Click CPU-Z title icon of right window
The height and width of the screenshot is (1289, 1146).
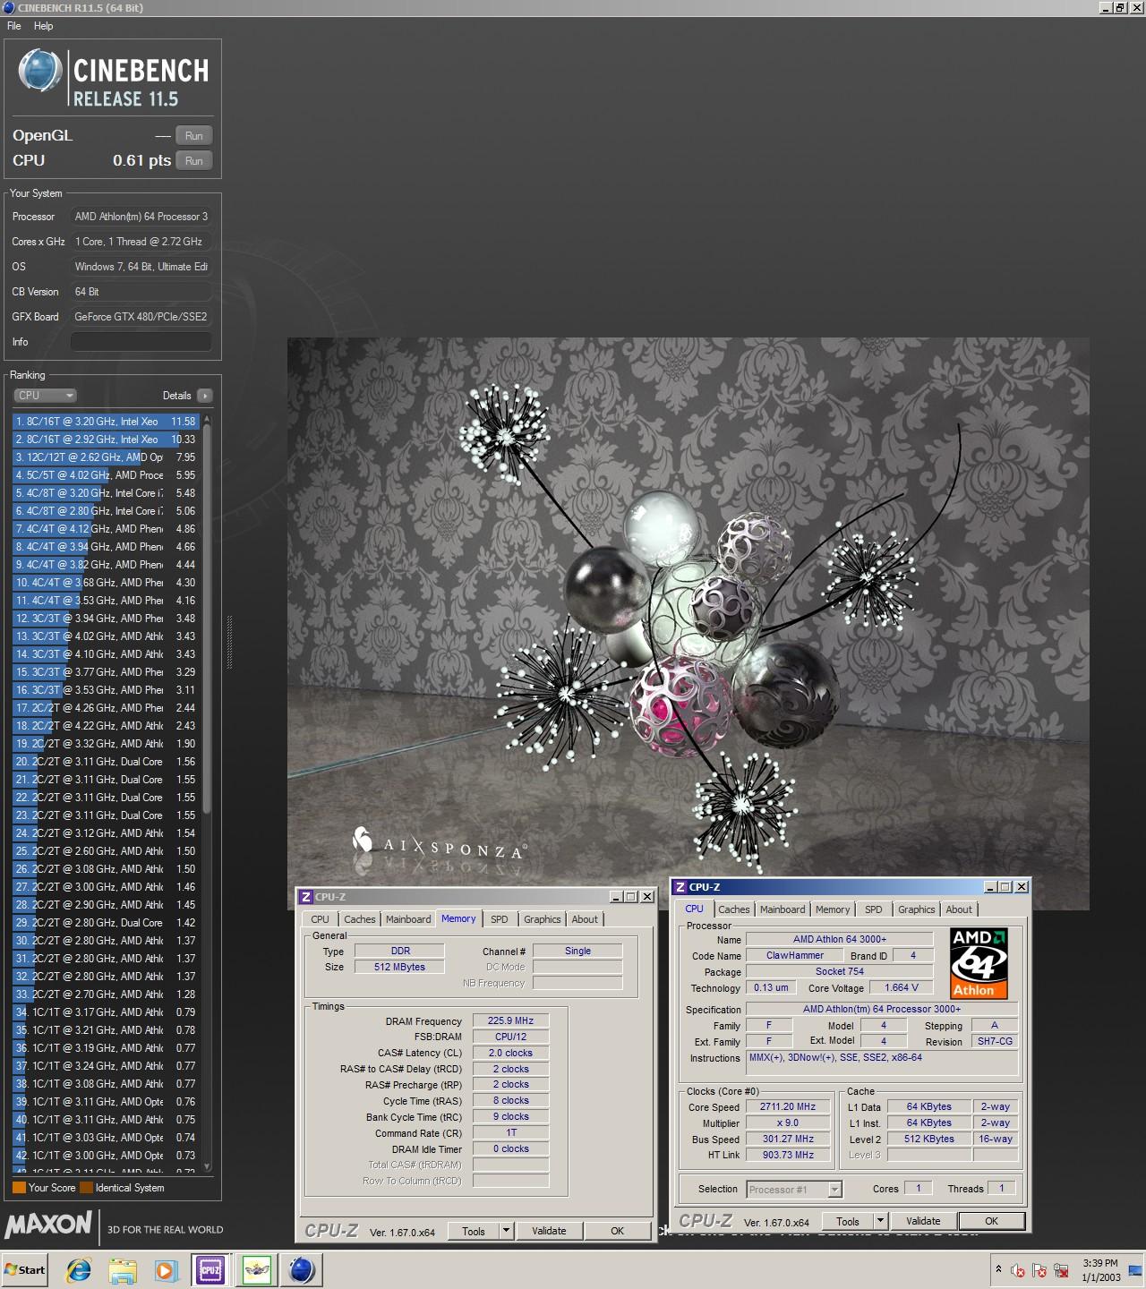tap(680, 887)
